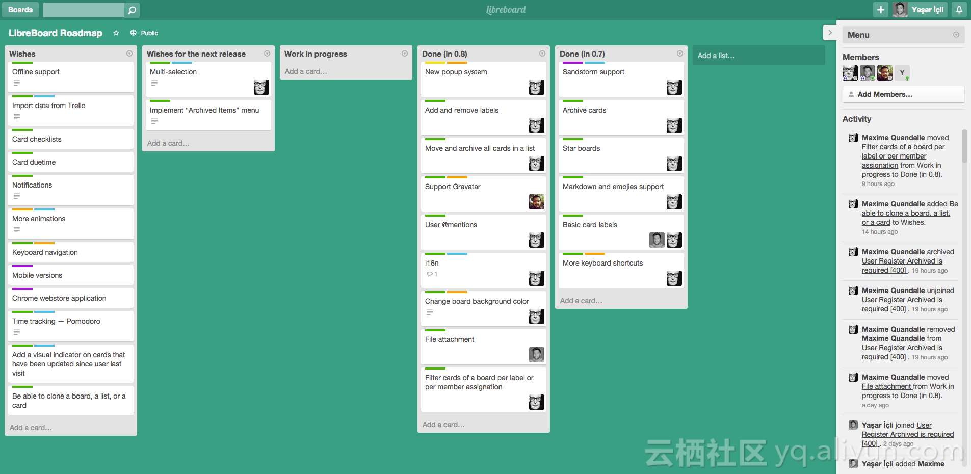
Task: Click avatar on File attachment card
Action: pyautogui.click(x=537, y=355)
